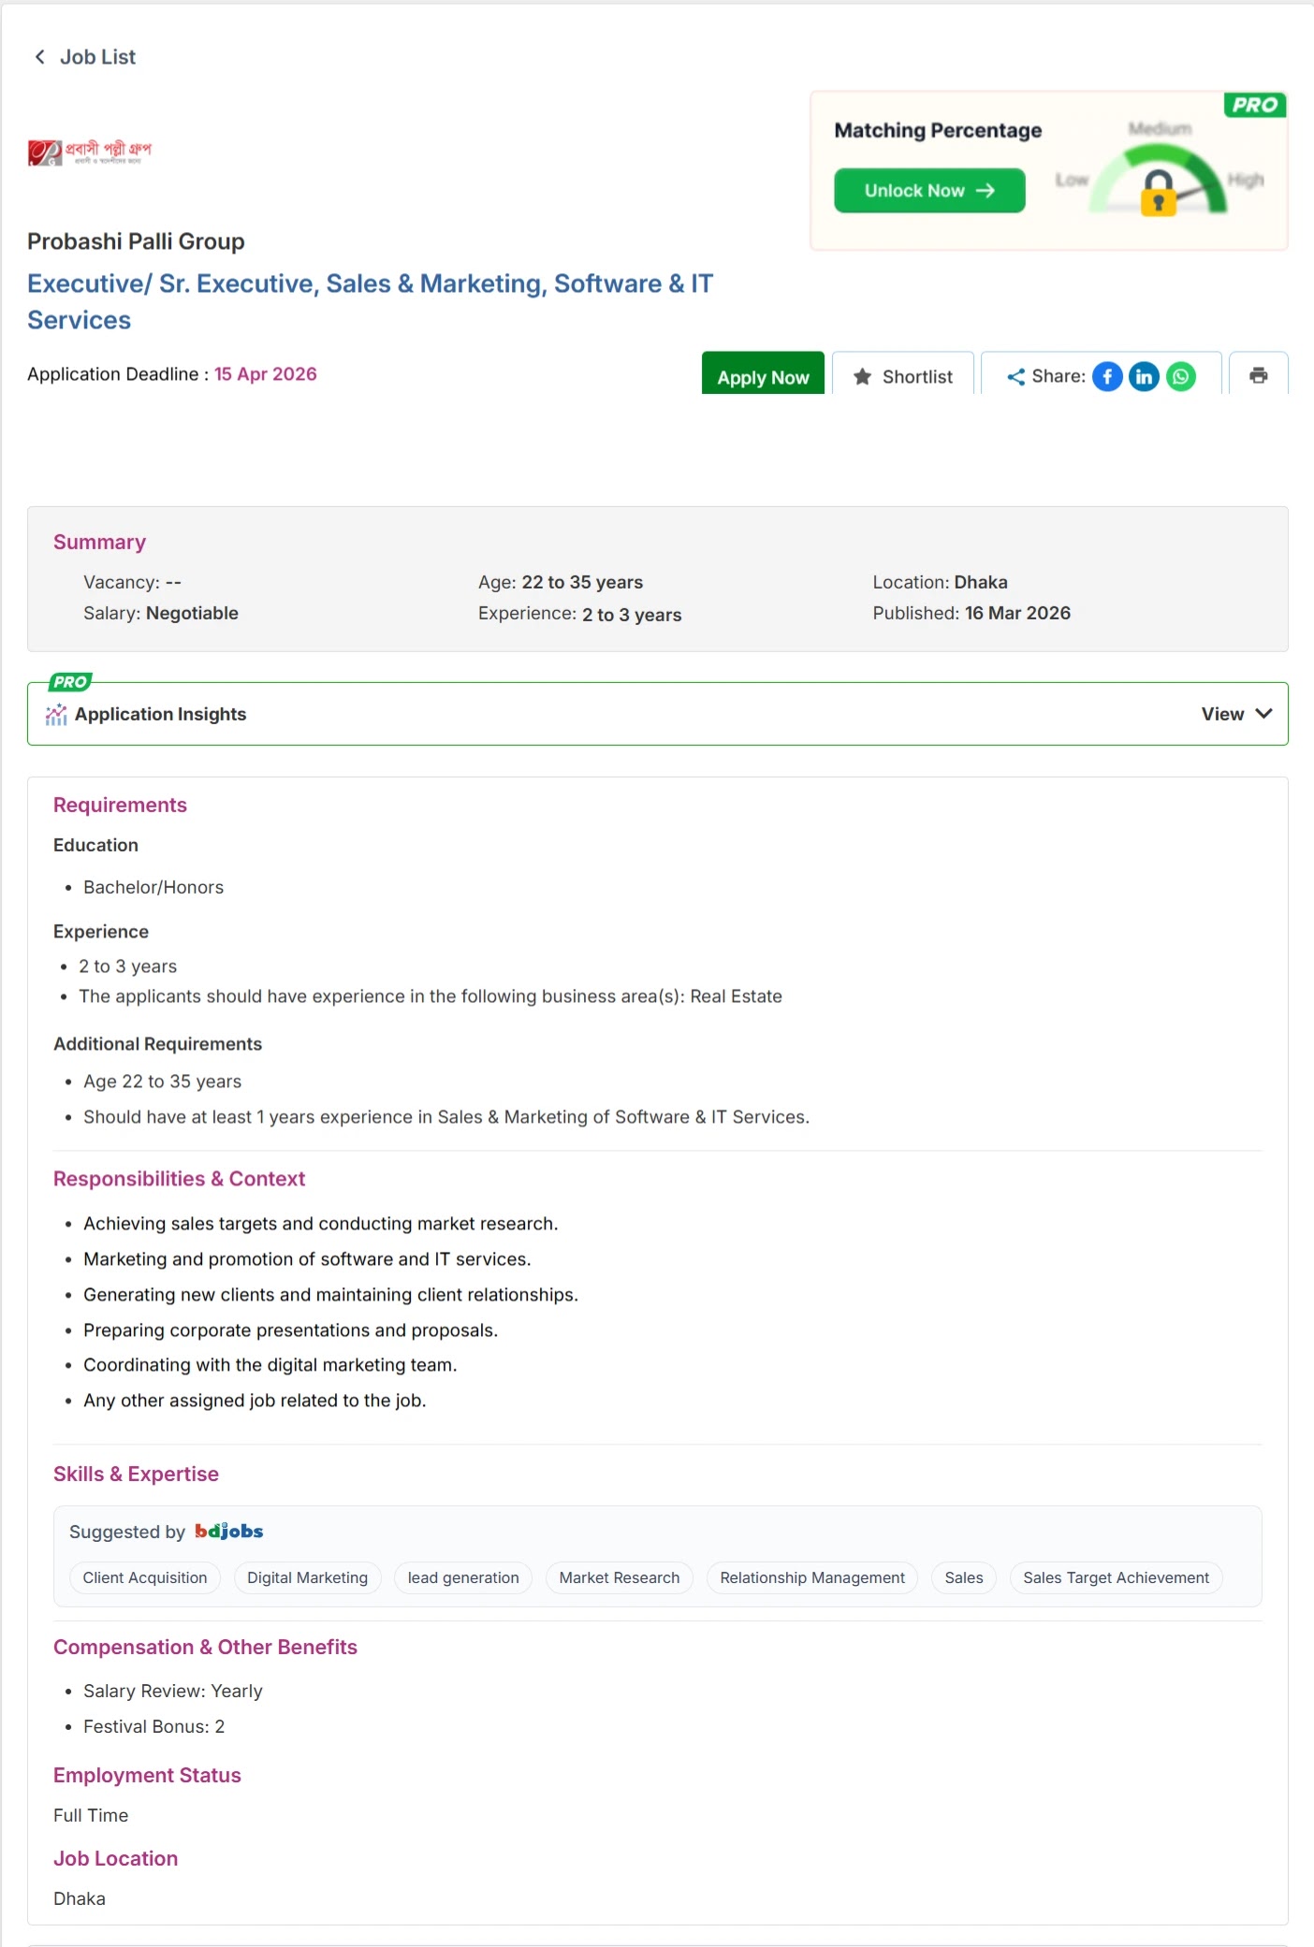Open the Application Insights panel
The image size is (1314, 1947).
pos(658,714)
